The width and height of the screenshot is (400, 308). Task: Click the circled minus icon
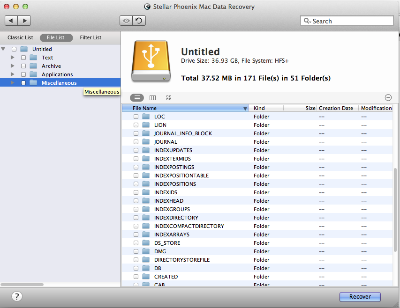[388, 97]
